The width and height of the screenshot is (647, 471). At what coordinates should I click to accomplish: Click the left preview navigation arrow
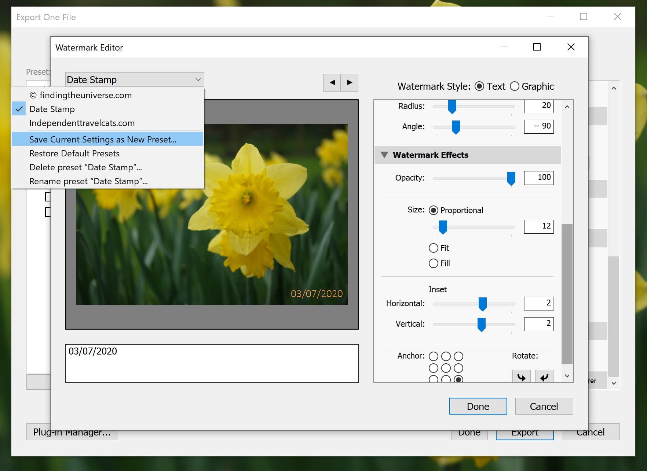point(332,83)
